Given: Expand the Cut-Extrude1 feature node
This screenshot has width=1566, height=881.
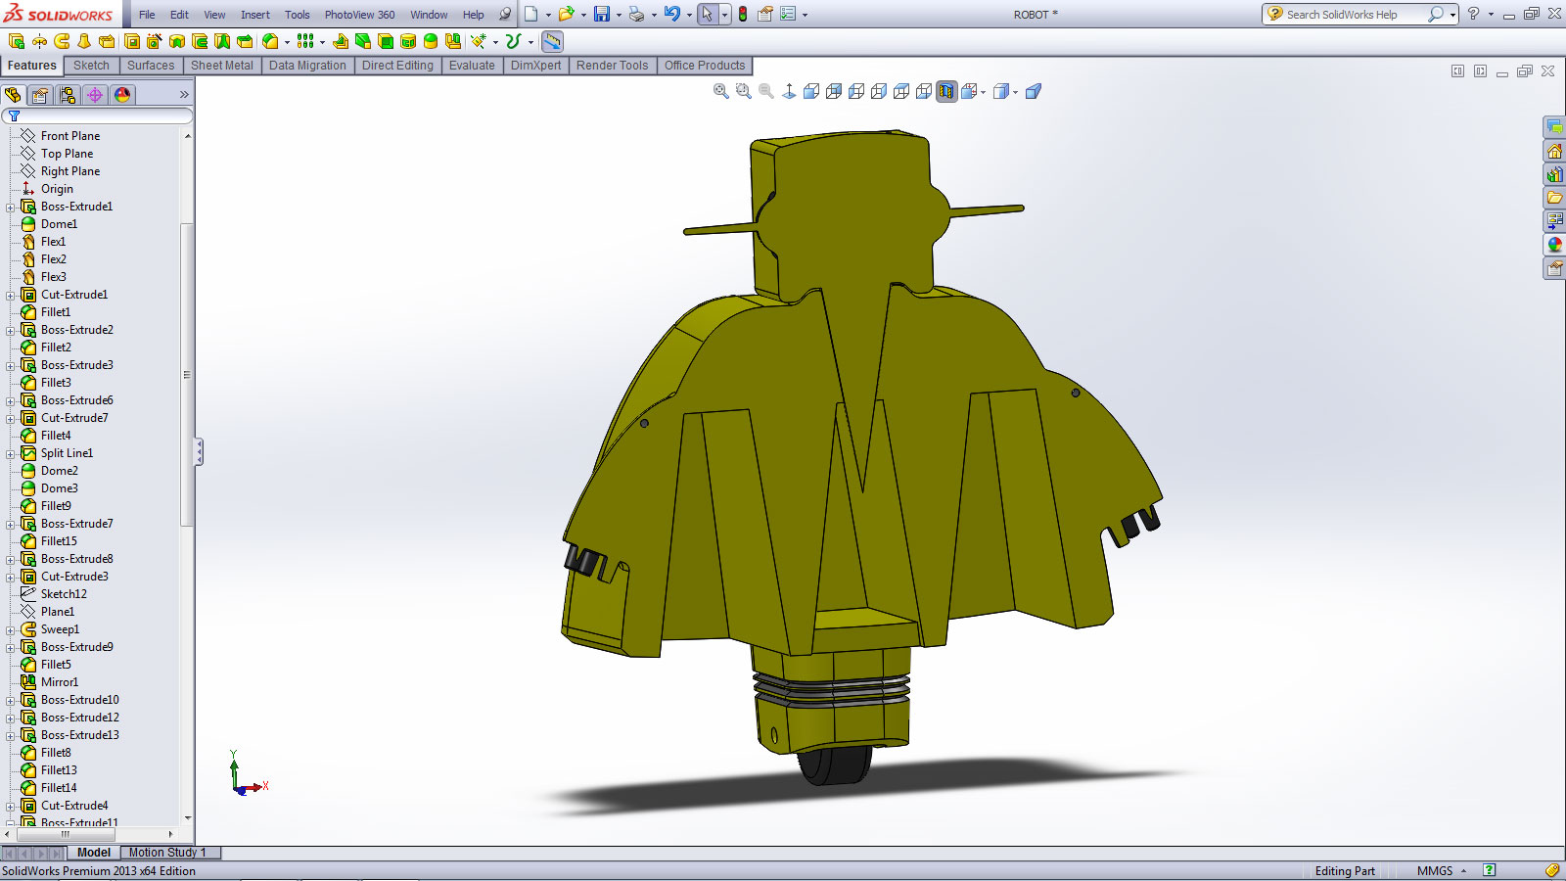Looking at the screenshot, I should pyautogui.click(x=11, y=295).
